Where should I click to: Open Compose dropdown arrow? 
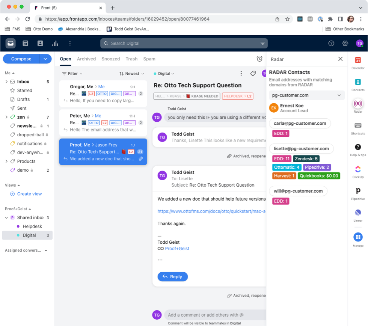(45, 59)
